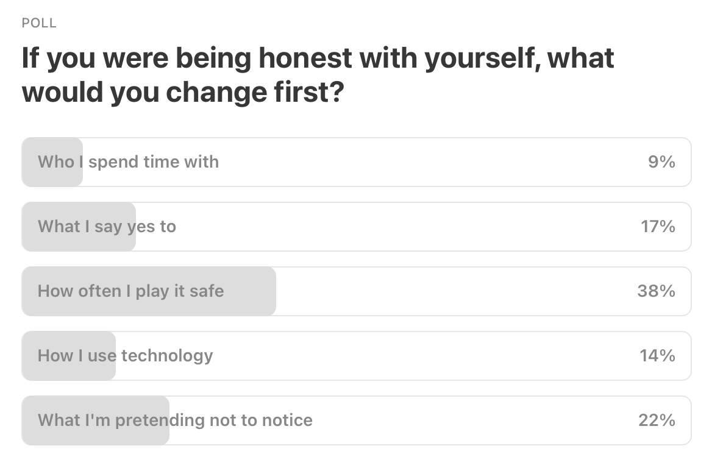Click gray fill of the 9% bar

tap(52, 162)
